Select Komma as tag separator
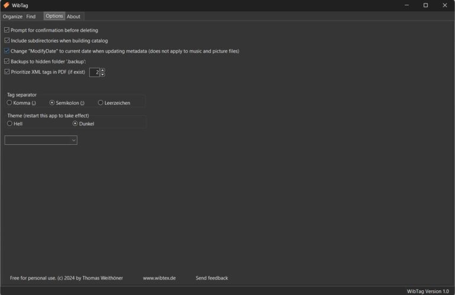 (9, 103)
